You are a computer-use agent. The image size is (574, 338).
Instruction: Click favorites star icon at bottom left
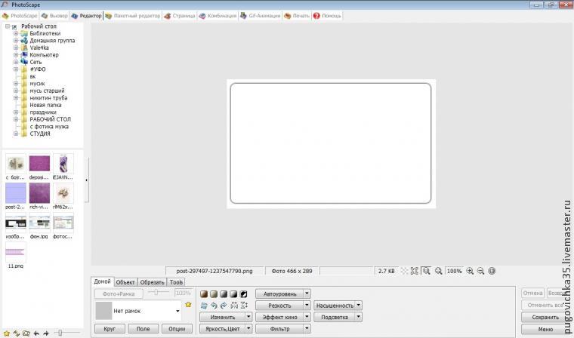pos(7,333)
